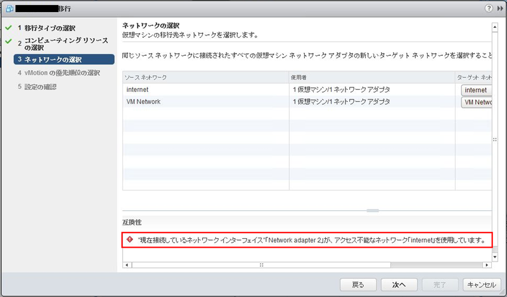Click the 互換性 compatibility heading

[132, 222]
